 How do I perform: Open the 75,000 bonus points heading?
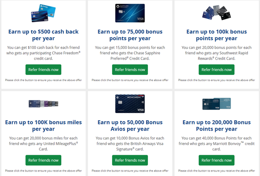[130, 35]
